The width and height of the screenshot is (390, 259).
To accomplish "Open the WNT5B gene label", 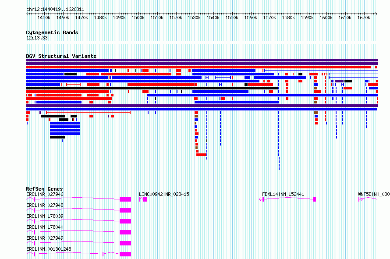I will (374, 194).
